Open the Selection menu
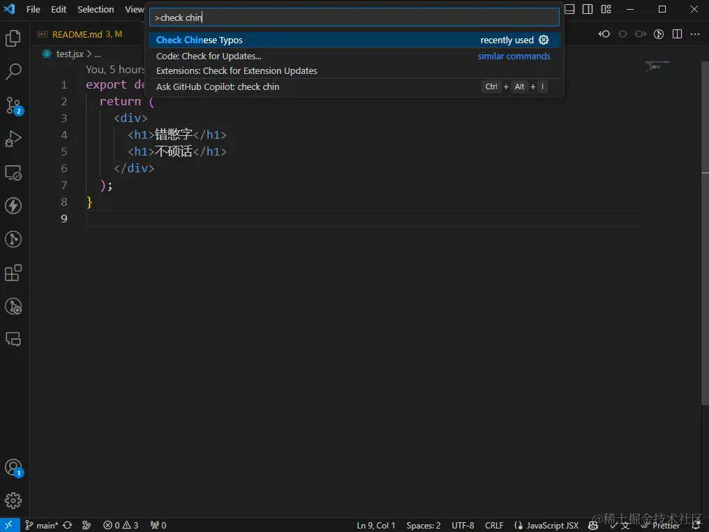Image resolution: width=709 pixels, height=532 pixels. (96, 9)
